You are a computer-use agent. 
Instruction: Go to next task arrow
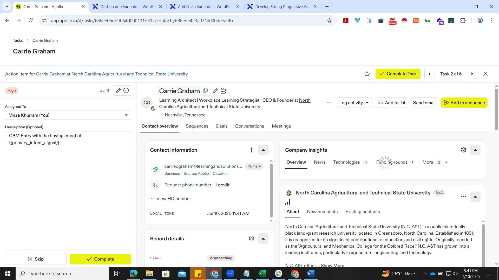tap(472, 74)
